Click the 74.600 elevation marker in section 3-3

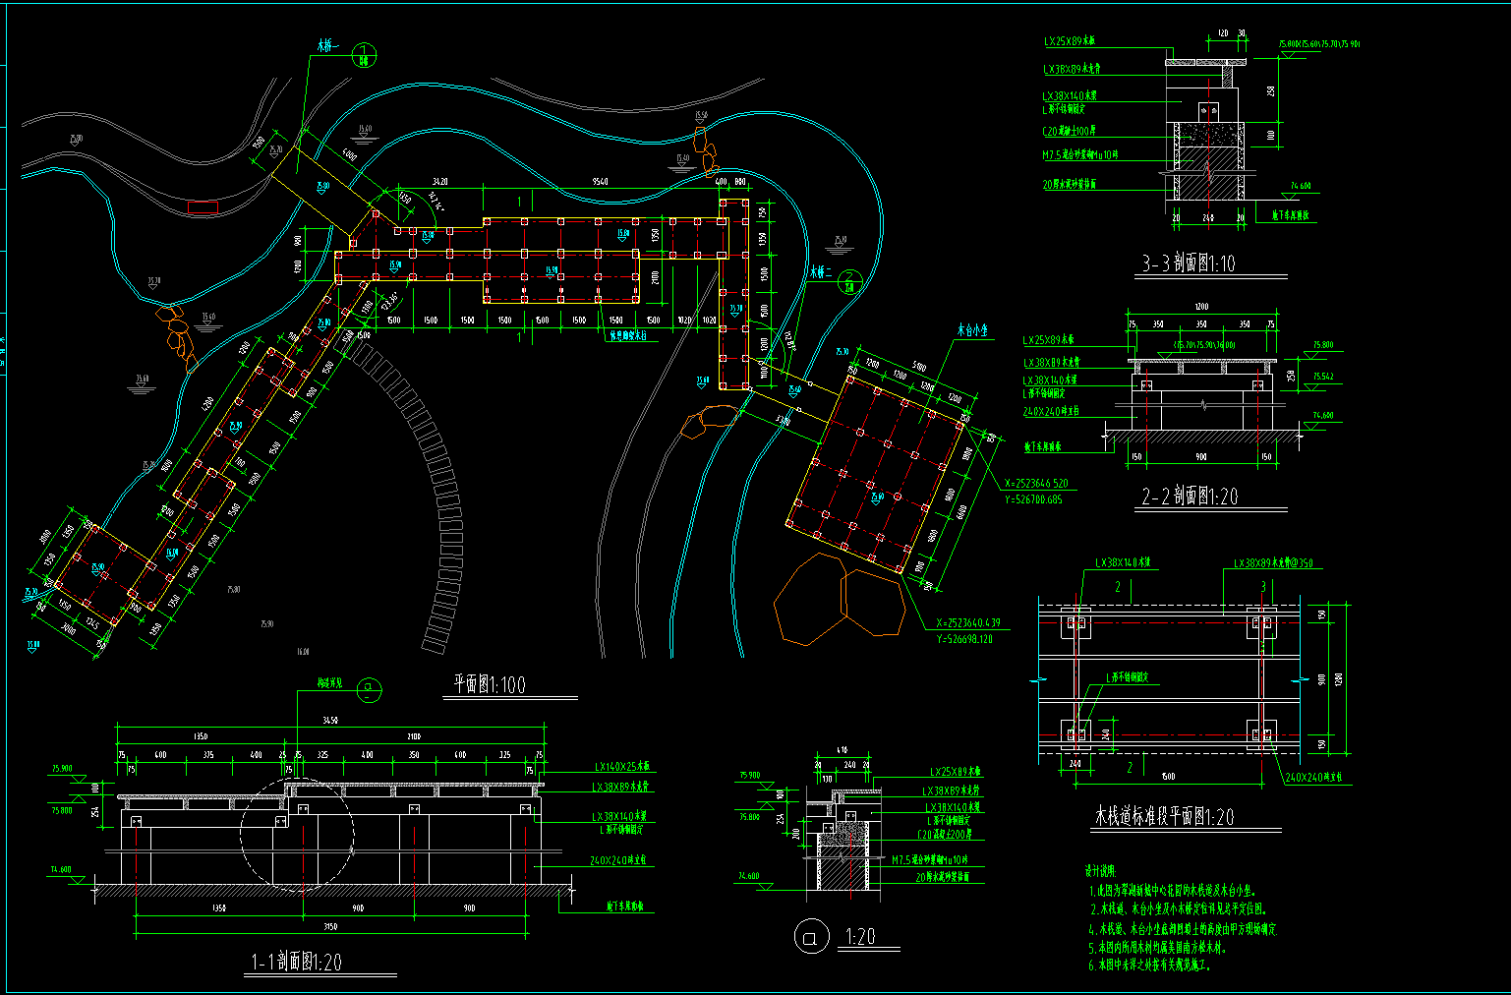[x=1300, y=186]
